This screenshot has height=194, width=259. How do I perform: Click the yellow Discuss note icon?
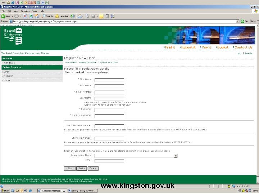(101, 16)
